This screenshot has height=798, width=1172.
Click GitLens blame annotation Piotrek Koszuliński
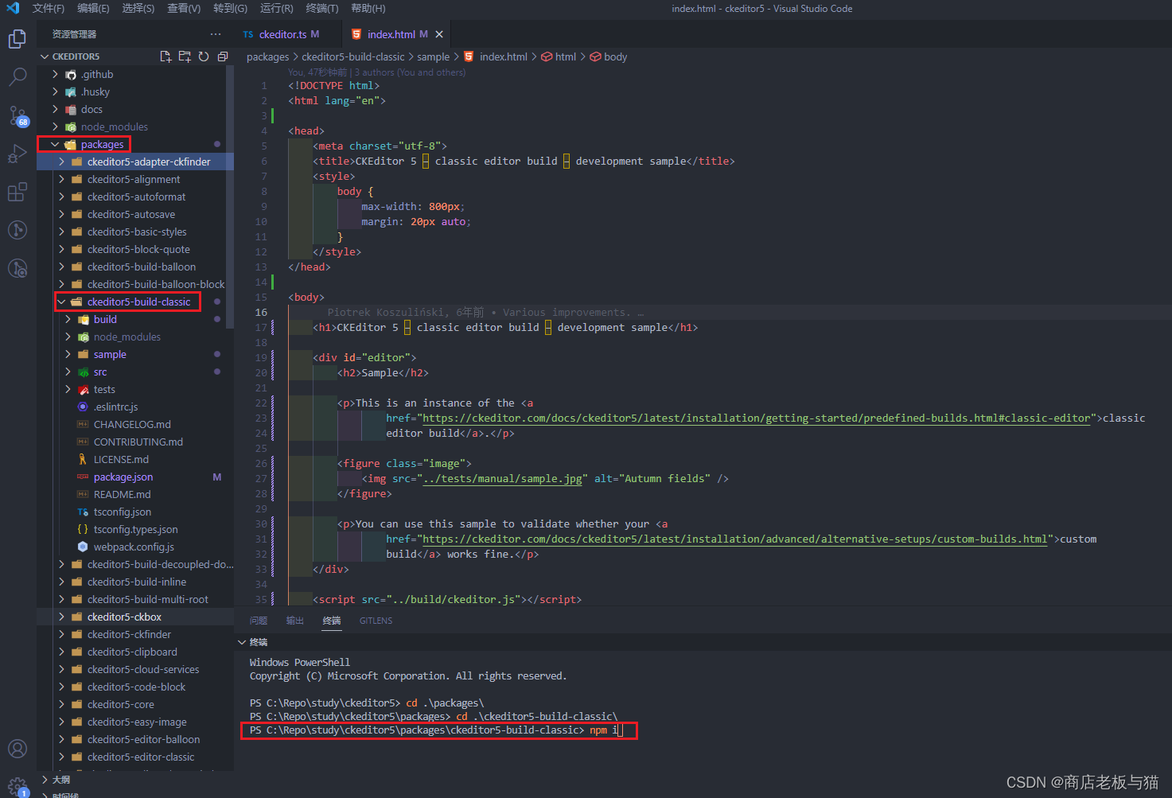coord(485,312)
